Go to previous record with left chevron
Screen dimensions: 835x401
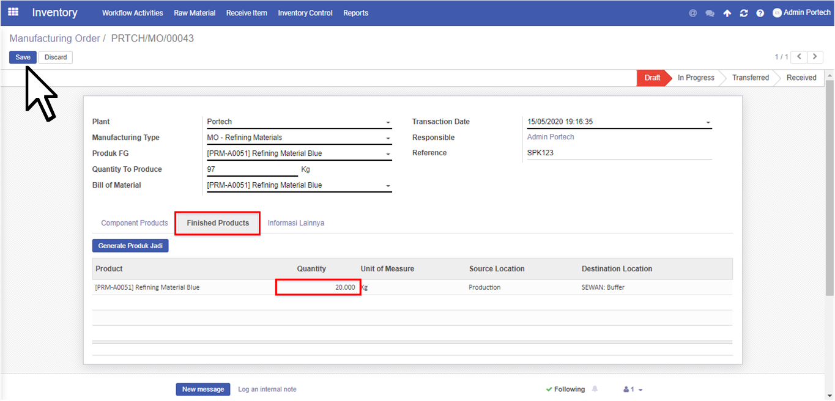point(798,57)
